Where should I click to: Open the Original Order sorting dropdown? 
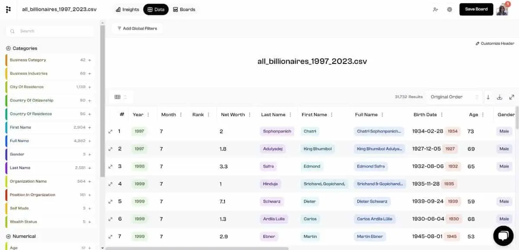point(451,97)
